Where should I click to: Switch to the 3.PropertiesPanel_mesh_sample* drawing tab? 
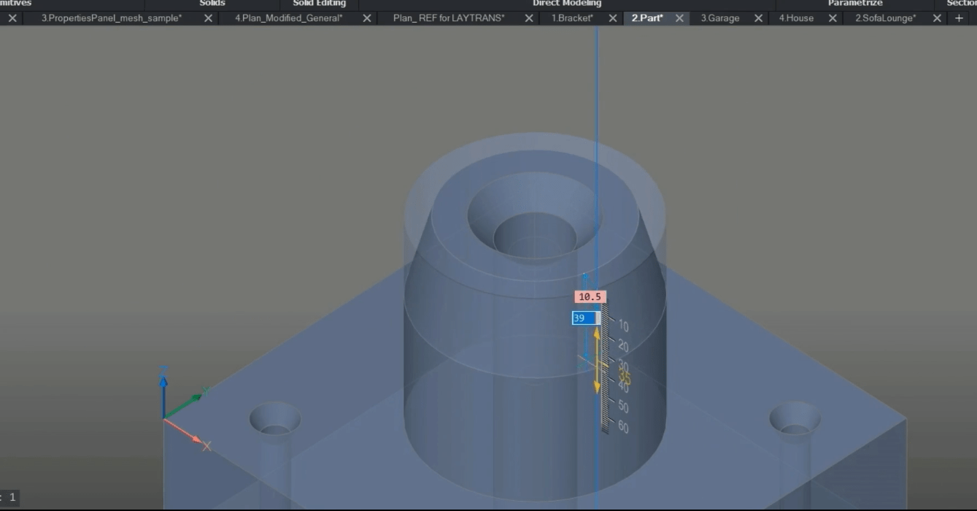[112, 18]
